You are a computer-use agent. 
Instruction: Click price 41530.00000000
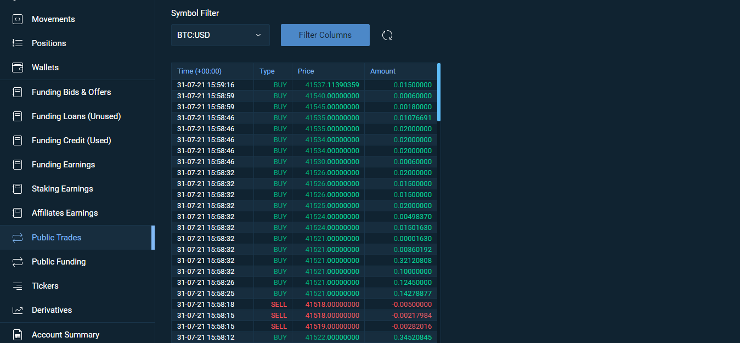pyautogui.click(x=332, y=162)
